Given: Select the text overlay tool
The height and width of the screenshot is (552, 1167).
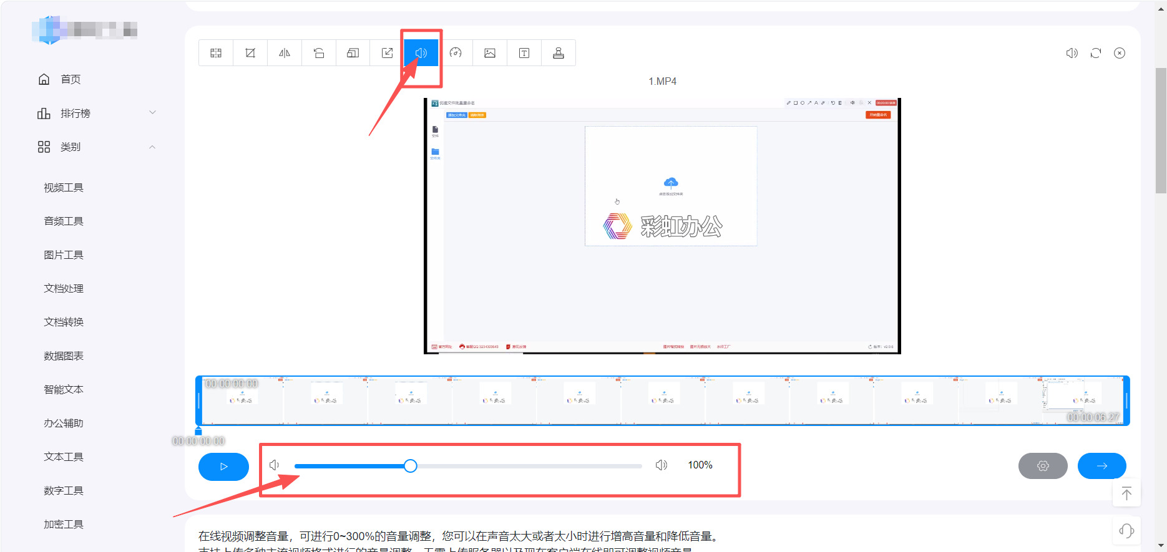Looking at the screenshot, I should (524, 53).
